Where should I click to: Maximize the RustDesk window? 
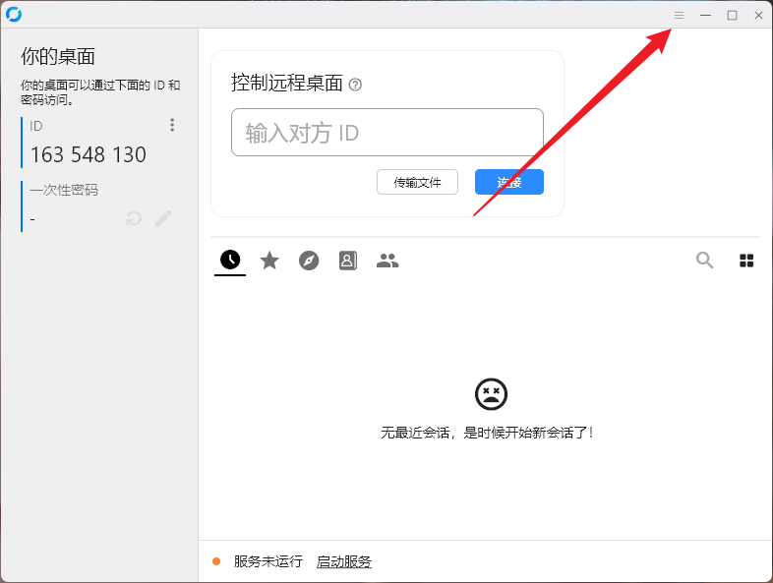click(732, 15)
